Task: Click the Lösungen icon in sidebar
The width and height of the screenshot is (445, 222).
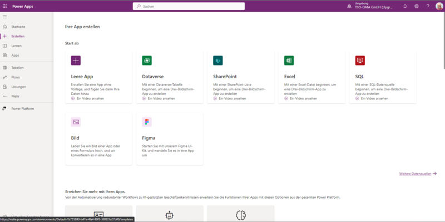Action: pos(4,87)
